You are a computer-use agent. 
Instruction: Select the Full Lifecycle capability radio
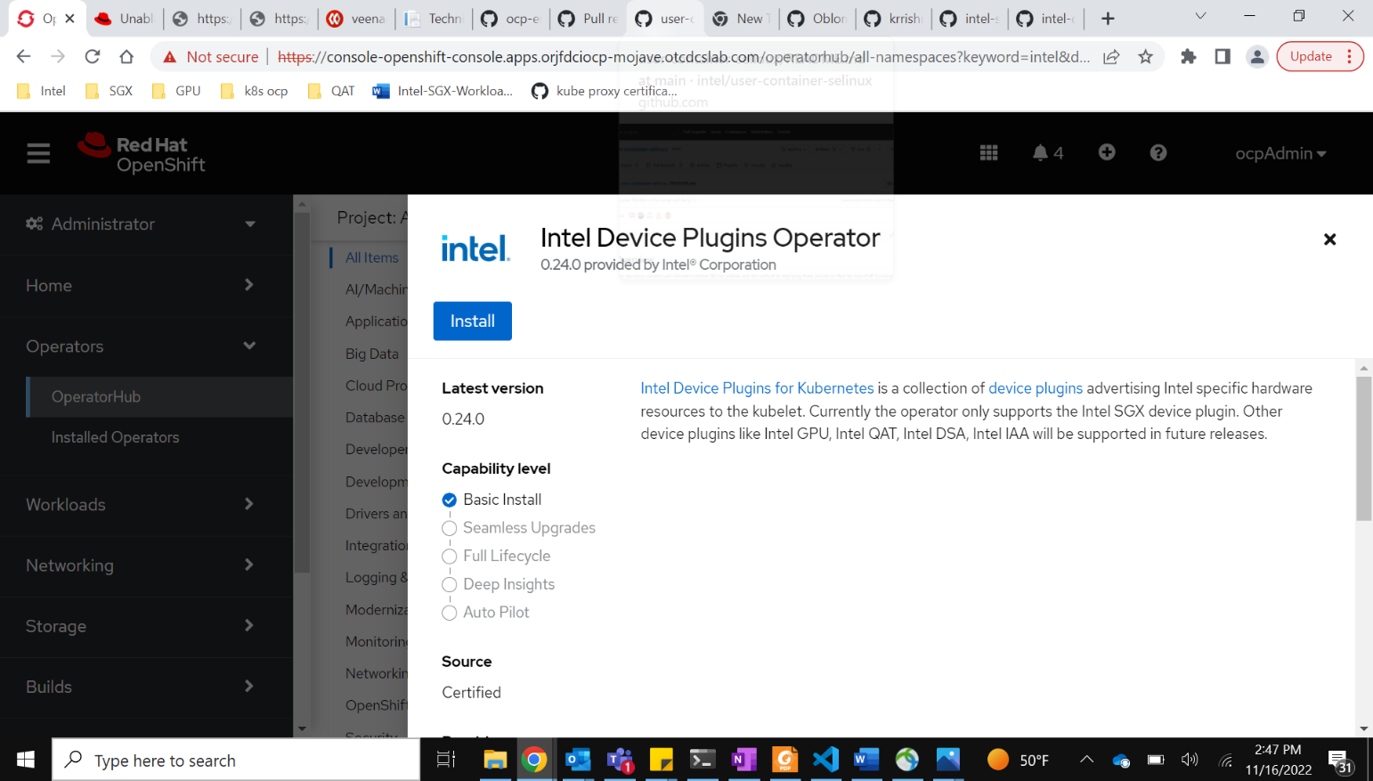pos(450,557)
